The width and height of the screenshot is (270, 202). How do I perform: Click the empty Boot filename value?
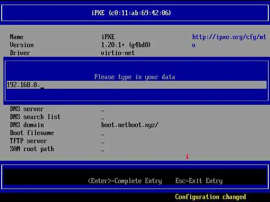[103, 135]
